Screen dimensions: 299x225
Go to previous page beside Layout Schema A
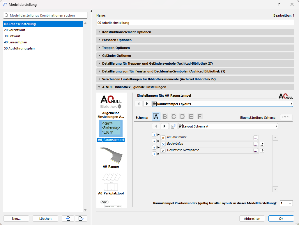[156, 126]
